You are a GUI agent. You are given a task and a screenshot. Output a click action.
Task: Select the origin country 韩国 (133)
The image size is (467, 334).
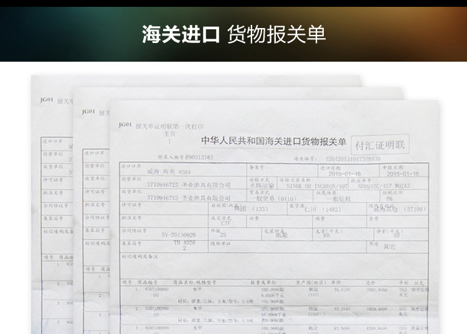[251, 209]
